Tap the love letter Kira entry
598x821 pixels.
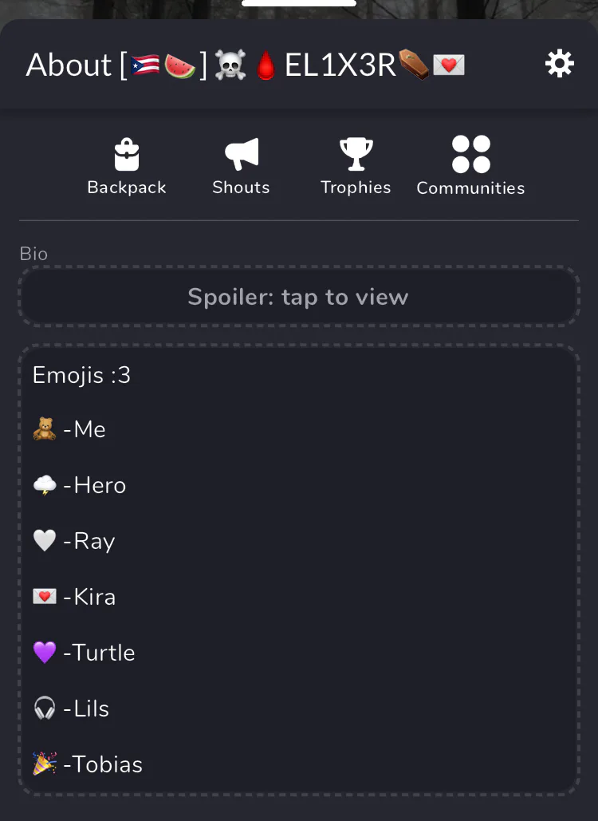(74, 597)
